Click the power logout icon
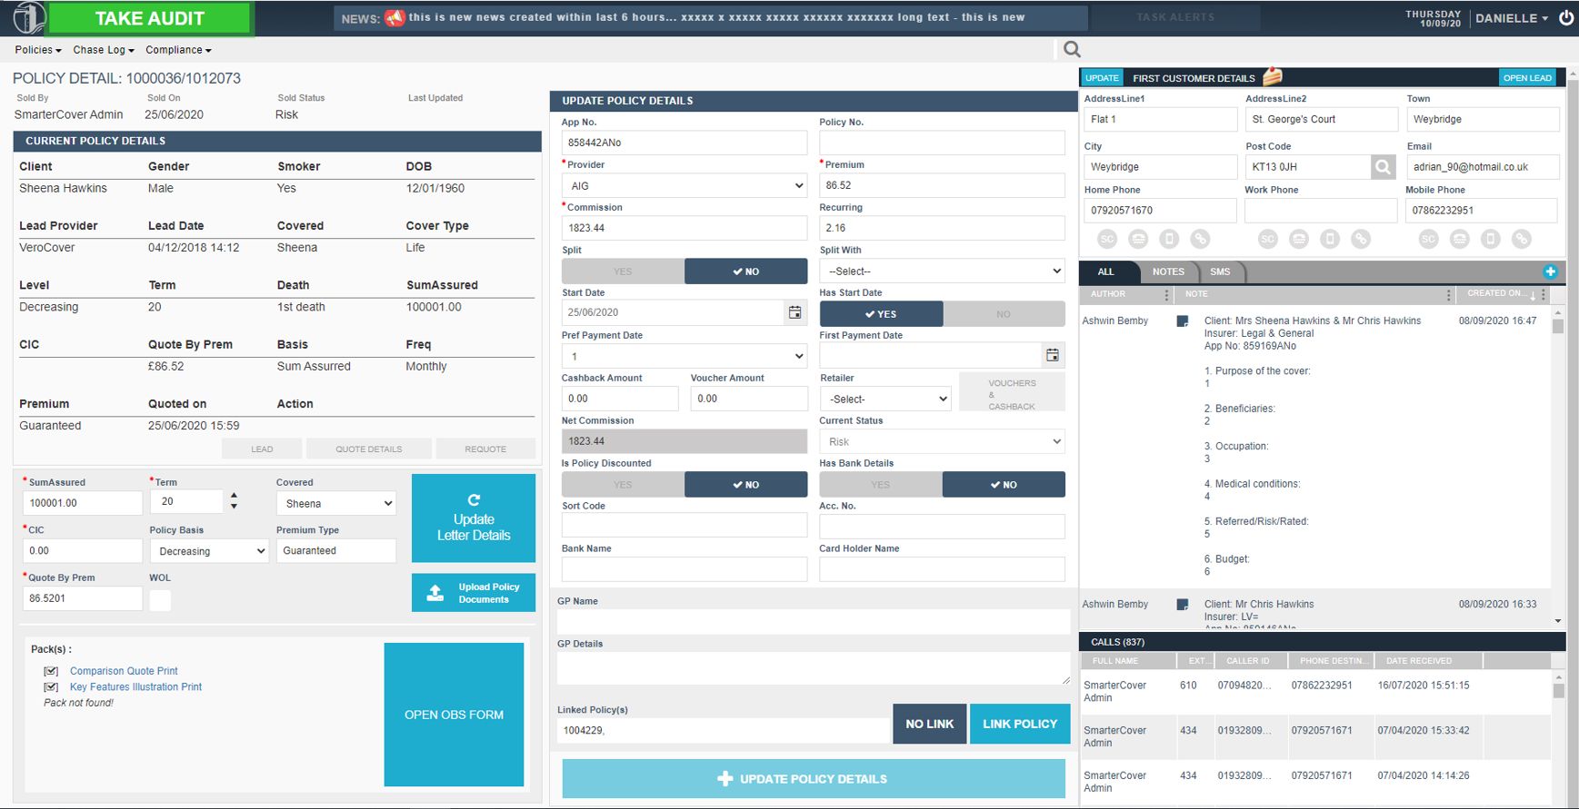This screenshot has height=809, width=1579. coord(1565,18)
